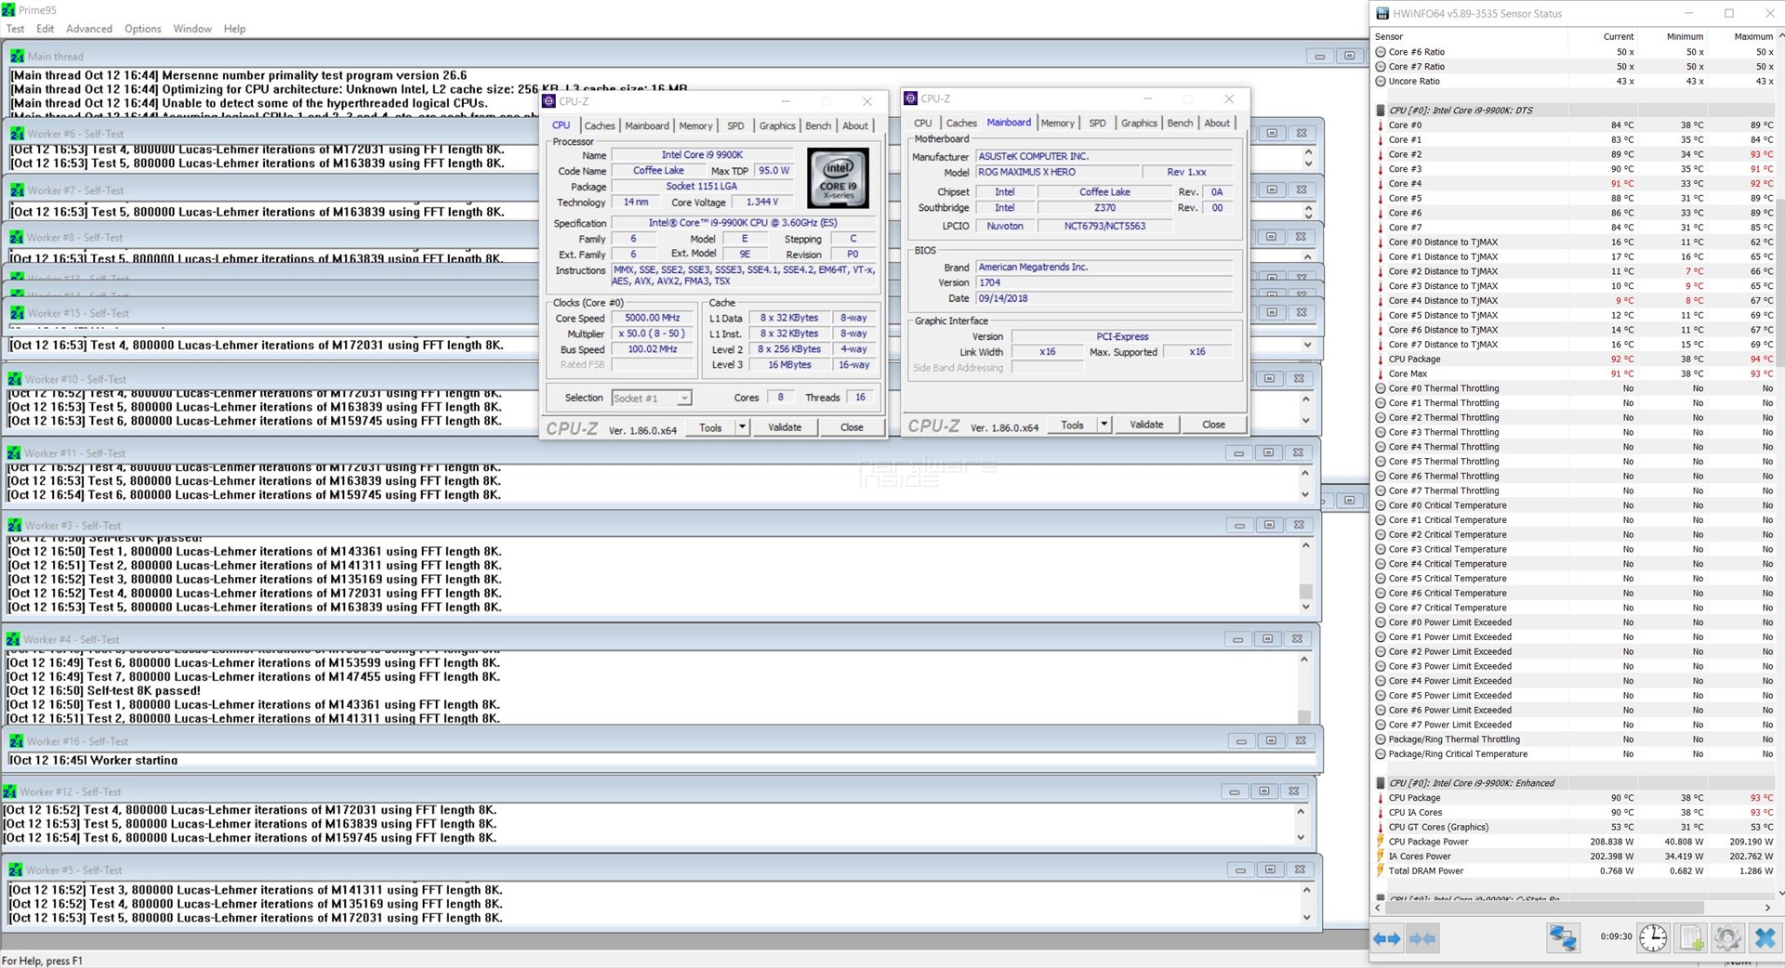1785x968 pixels.
Task: Switch to Bench tab in CPU-Z CPU window
Action: pyautogui.click(x=818, y=126)
